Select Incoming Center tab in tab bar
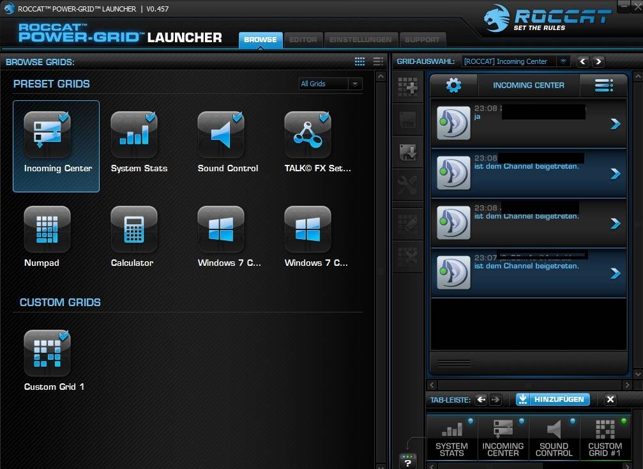 click(503, 438)
